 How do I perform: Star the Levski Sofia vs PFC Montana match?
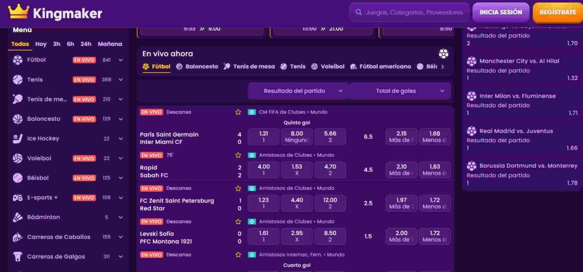238,222
